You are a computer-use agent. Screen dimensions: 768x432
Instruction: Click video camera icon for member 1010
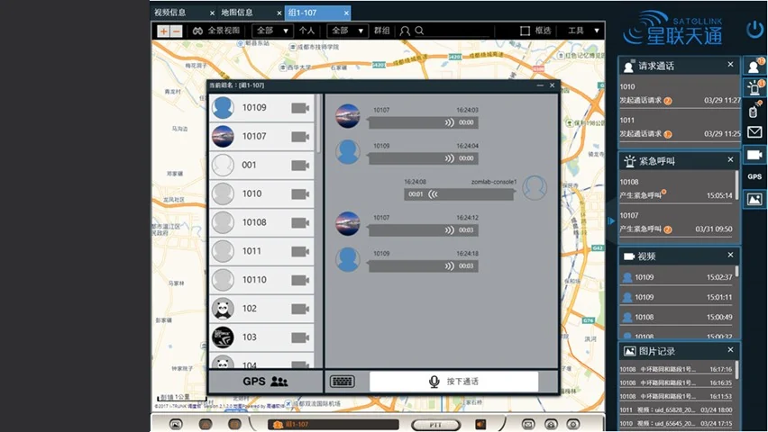click(300, 194)
